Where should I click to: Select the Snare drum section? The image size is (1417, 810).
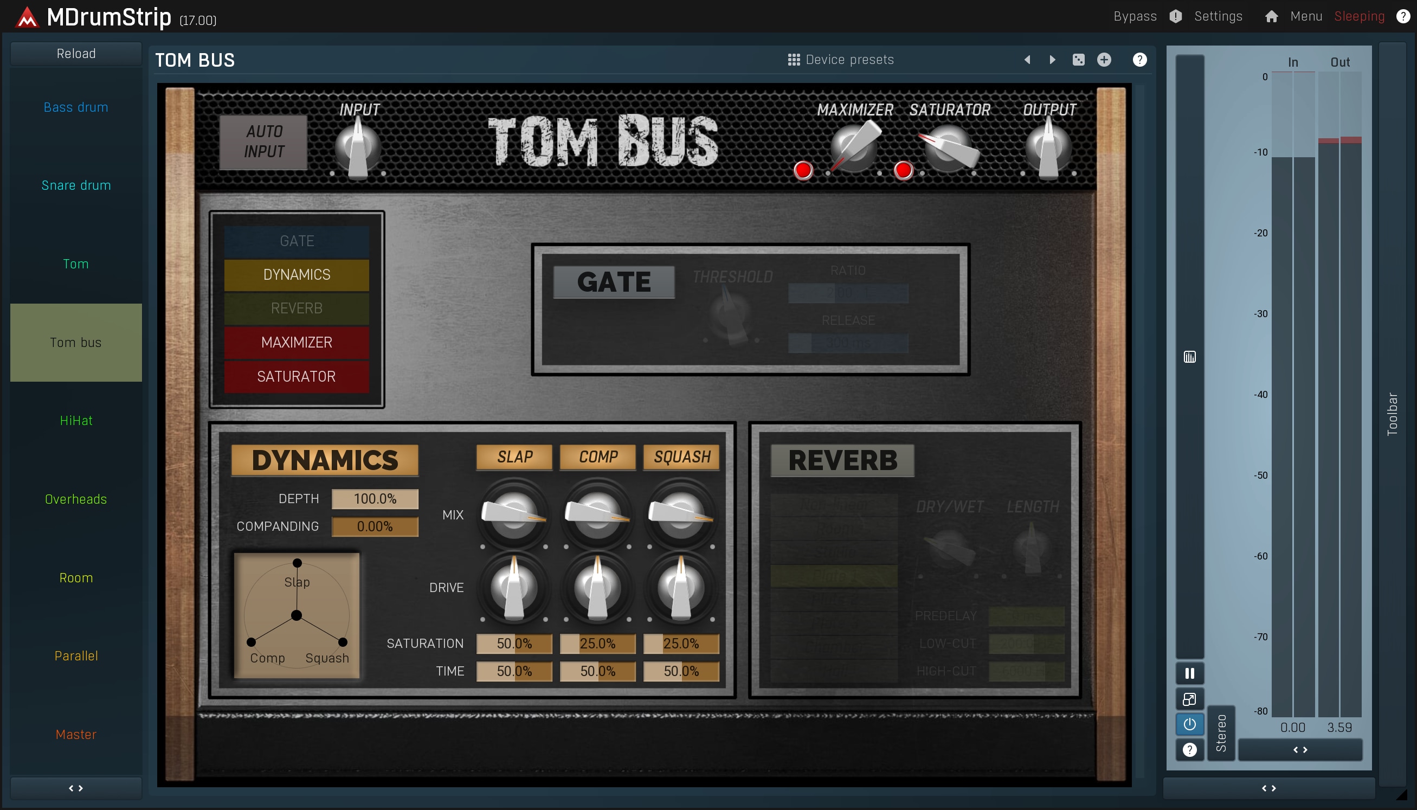tap(76, 185)
